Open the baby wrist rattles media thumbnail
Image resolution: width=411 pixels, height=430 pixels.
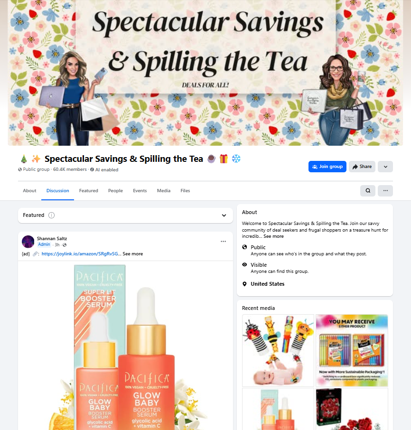click(x=278, y=350)
